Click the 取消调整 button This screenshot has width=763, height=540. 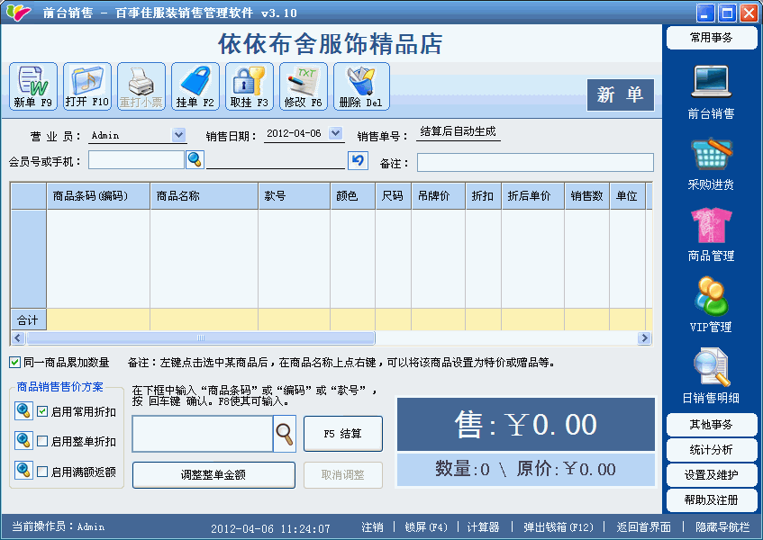coord(343,475)
